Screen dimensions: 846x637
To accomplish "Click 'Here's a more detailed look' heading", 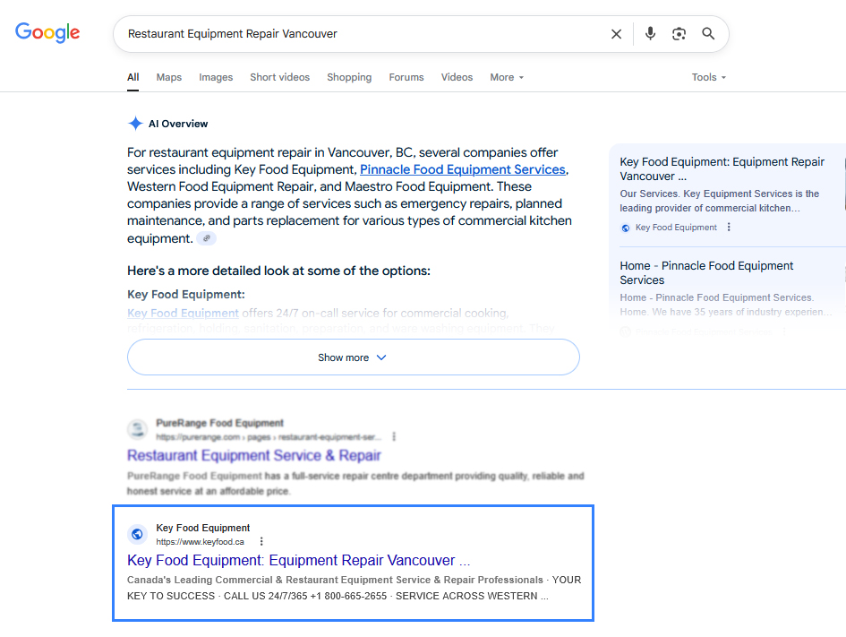I will [x=278, y=271].
